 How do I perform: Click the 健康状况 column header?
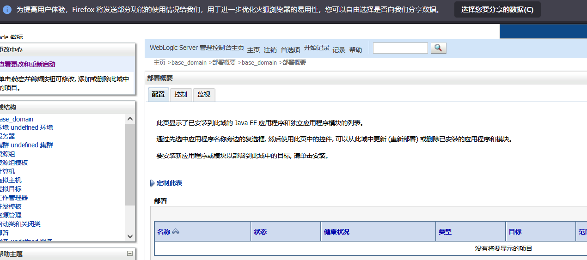[x=336, y=232]
